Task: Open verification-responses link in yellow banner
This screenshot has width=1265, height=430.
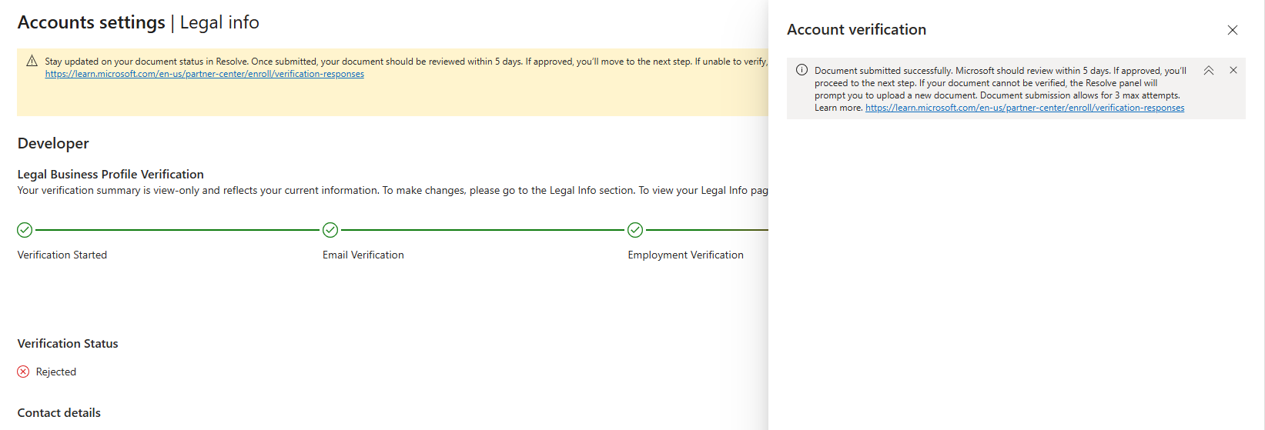Action: click(x=205, y=74)
